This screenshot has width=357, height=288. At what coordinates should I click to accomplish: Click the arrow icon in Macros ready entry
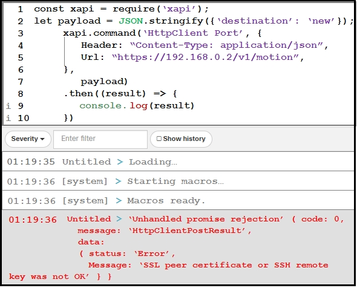[119, 201]
